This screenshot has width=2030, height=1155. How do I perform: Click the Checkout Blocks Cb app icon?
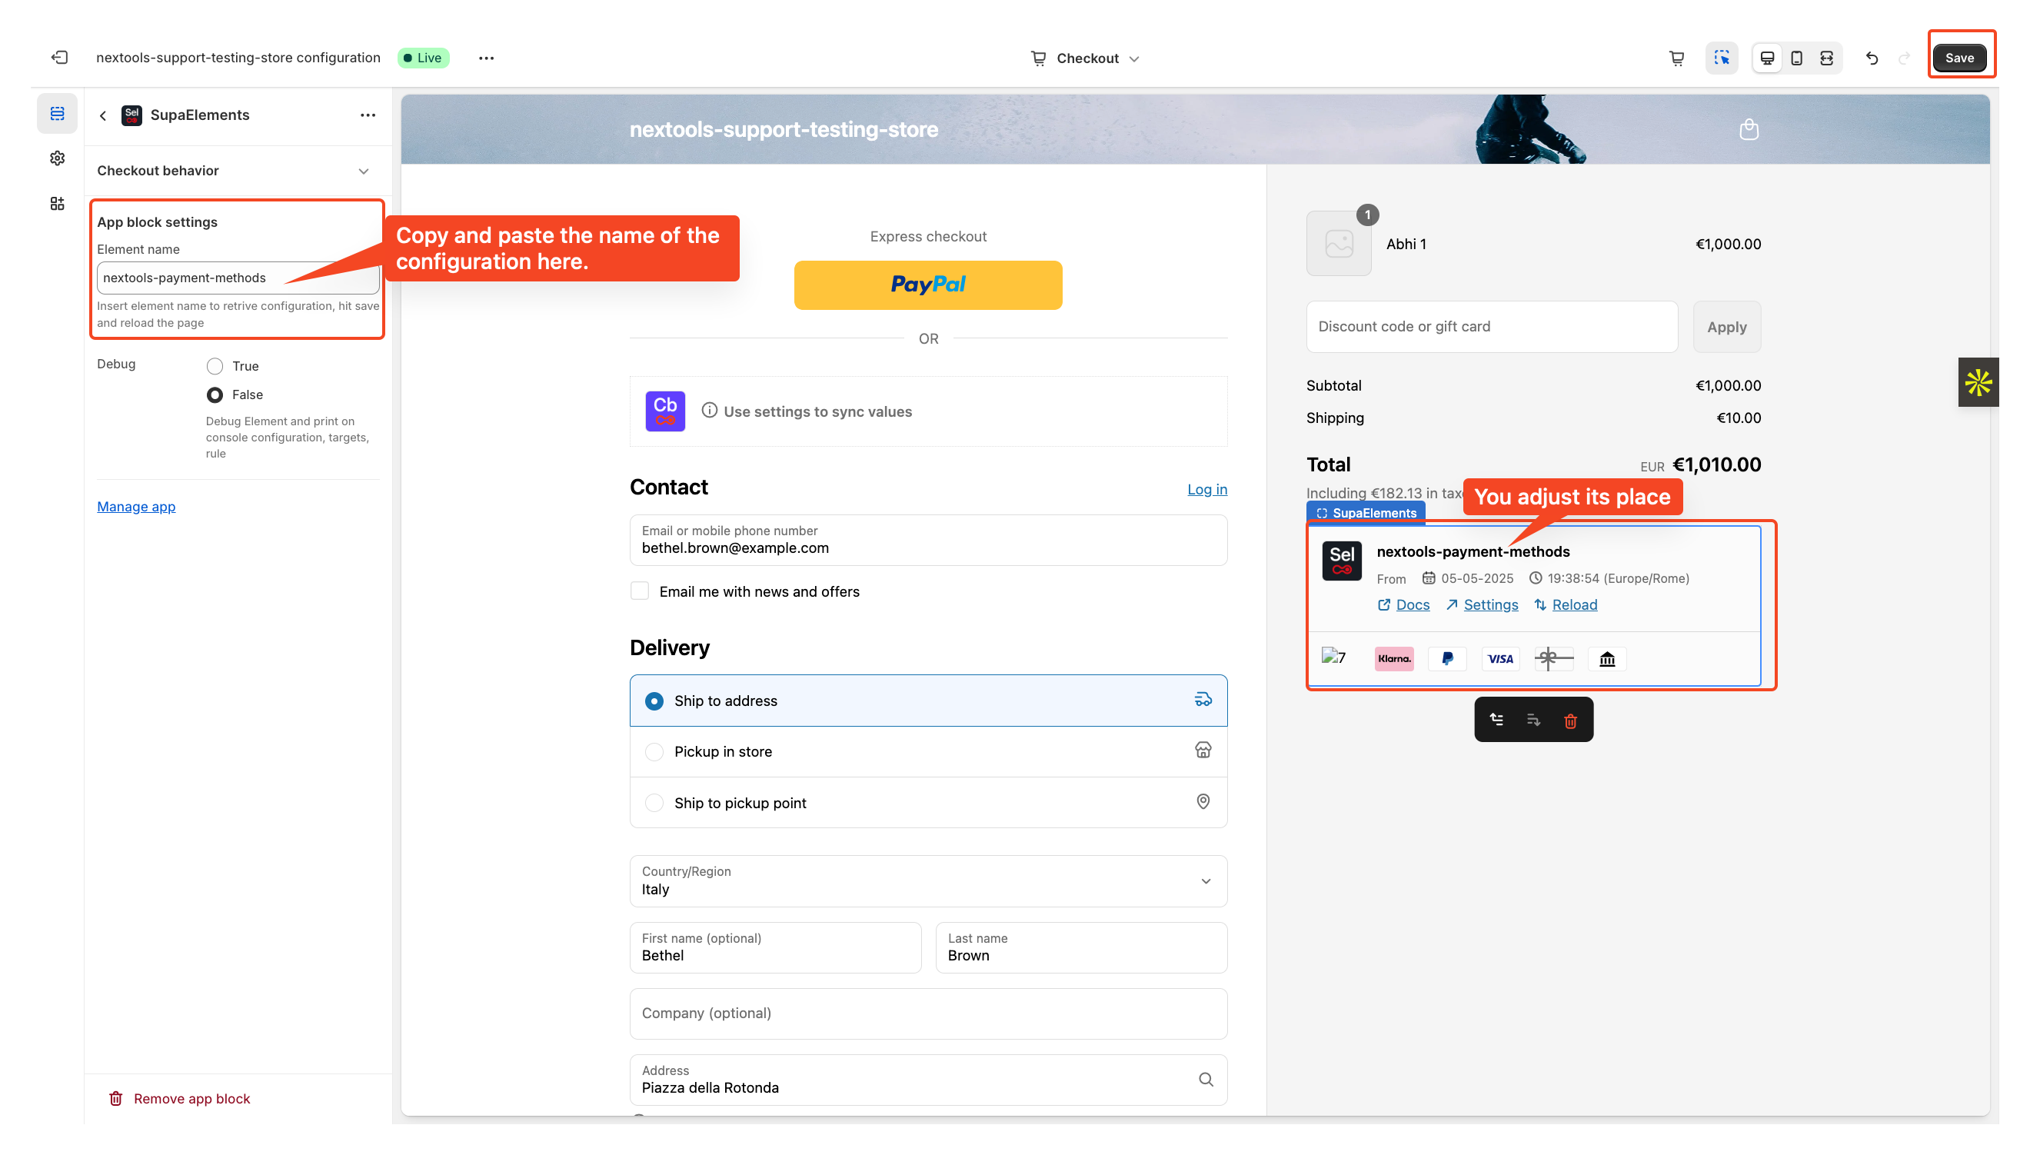[665, 411]
